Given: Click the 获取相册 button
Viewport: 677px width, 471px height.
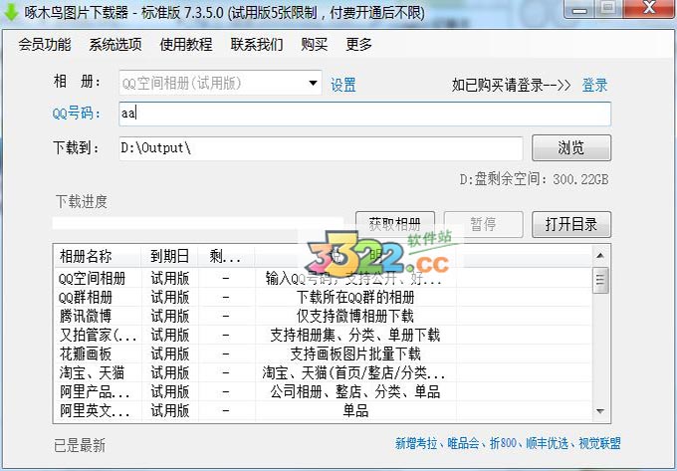Looking at the screenshot, I should point(394,224).
